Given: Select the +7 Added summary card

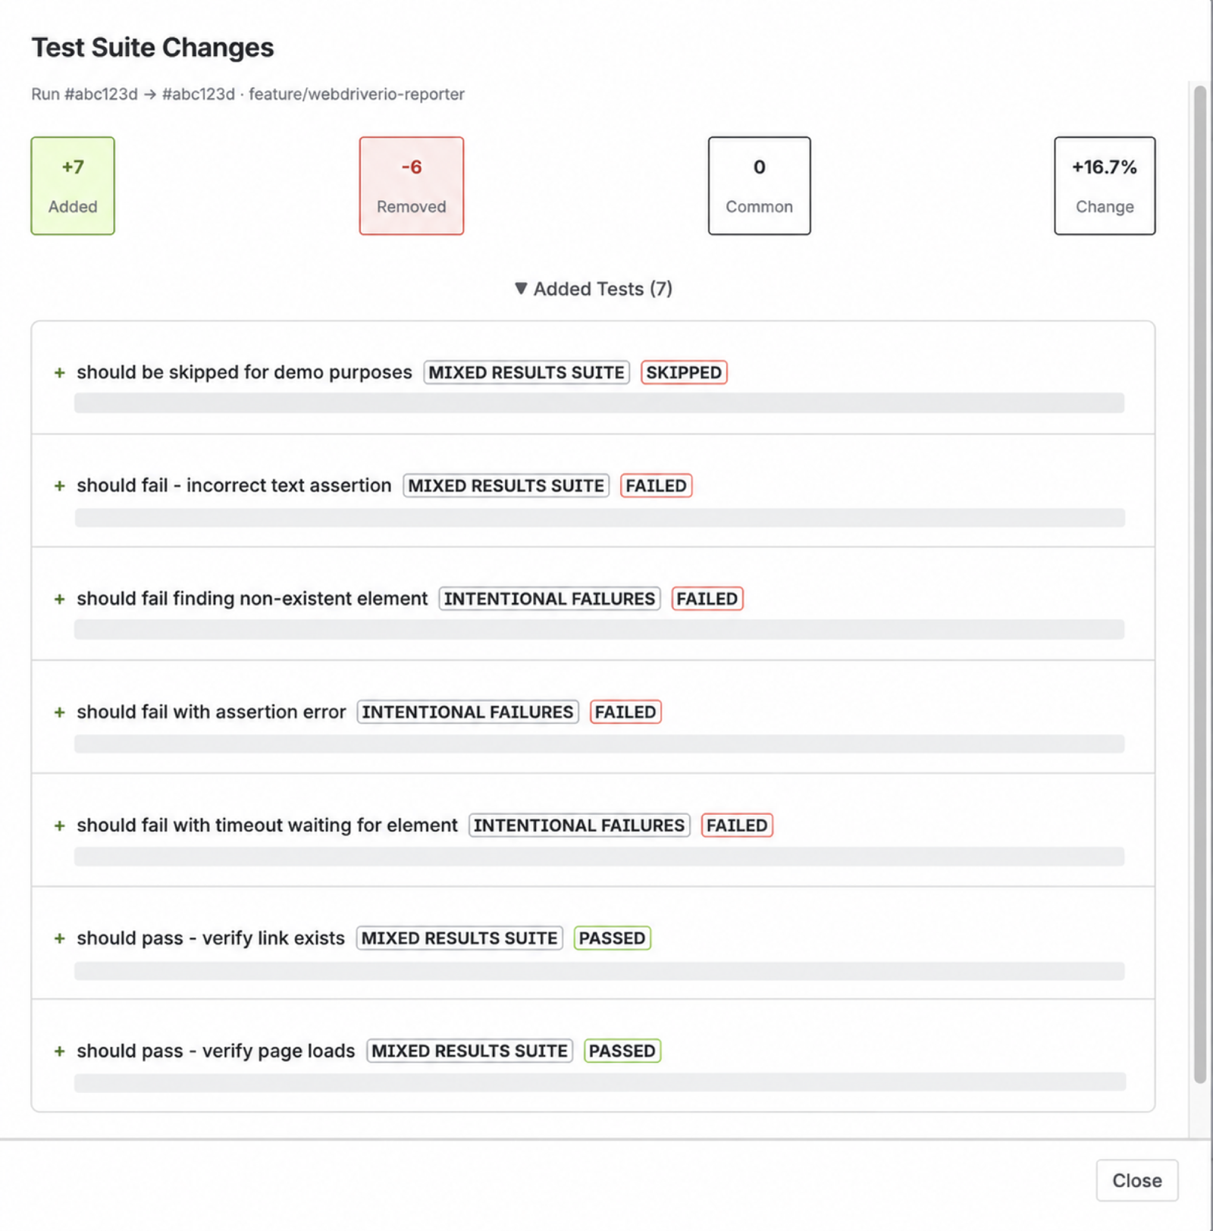Looking at the screenshot, I should tap(73, 186).
